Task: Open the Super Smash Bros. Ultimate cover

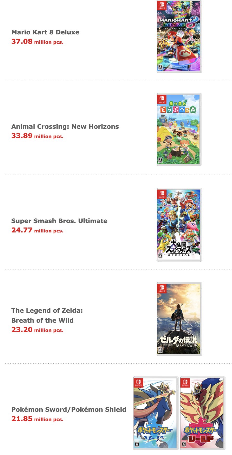Action: tap(179, 224)
